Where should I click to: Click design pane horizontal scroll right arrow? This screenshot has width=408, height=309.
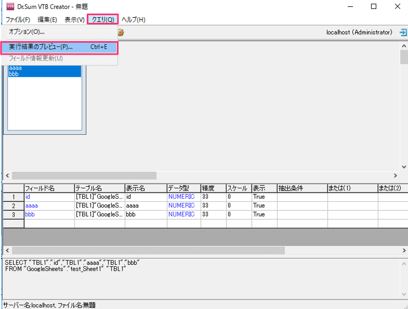pos(395,176)
